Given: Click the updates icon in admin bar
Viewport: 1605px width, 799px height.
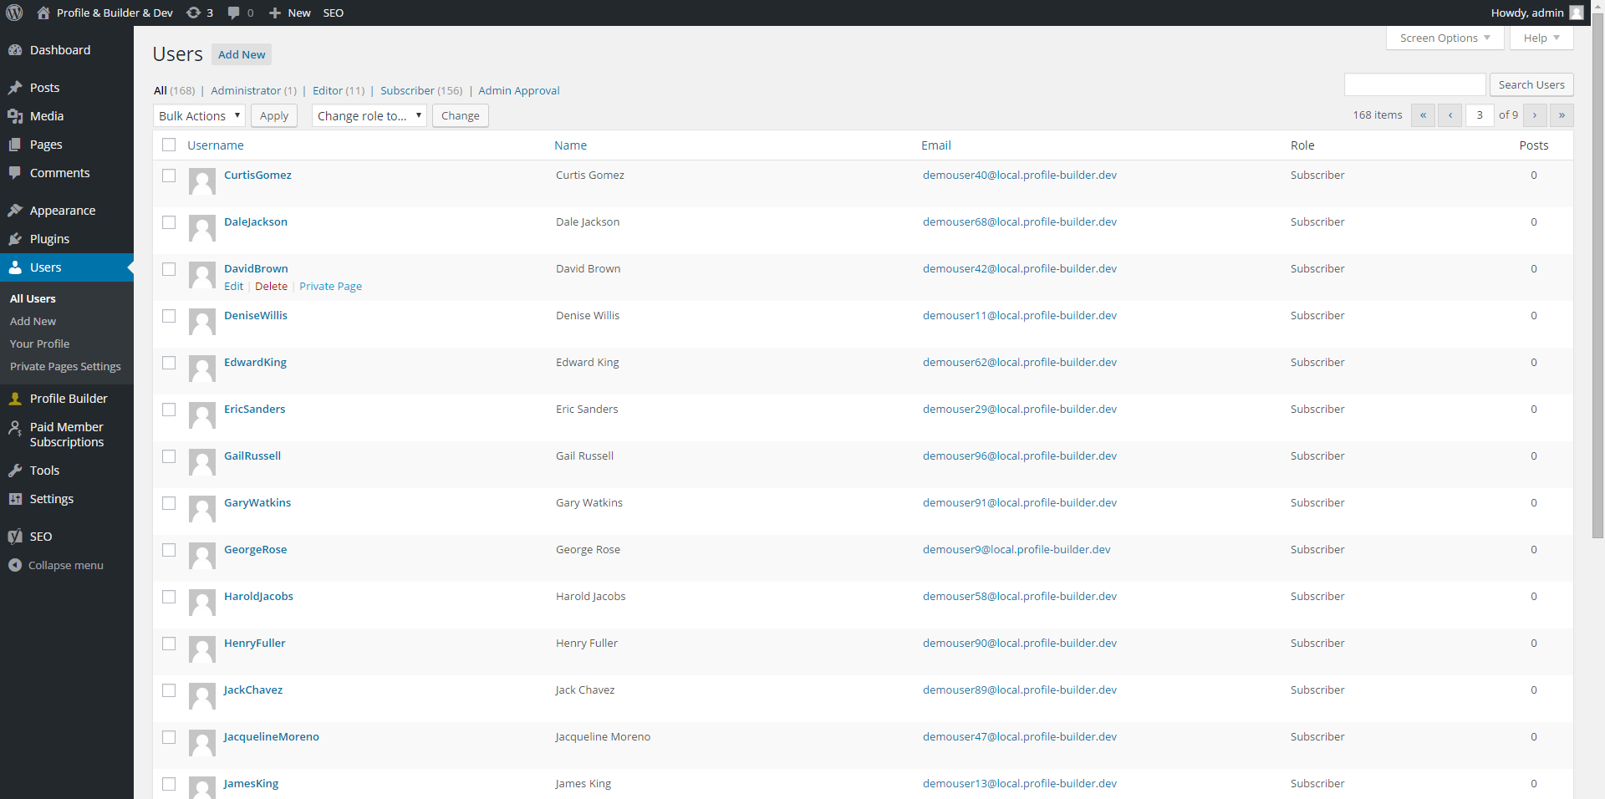Looking at the screenshot, I should point(193,13).
